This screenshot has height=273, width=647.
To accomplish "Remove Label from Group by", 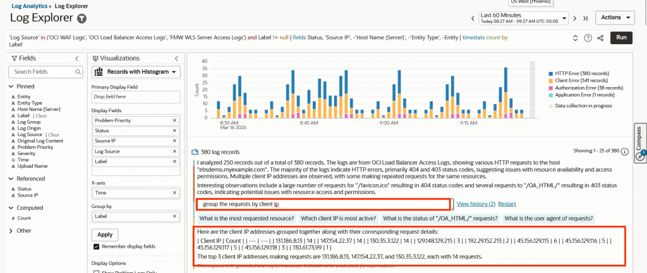I will click(x=174, y=216).
